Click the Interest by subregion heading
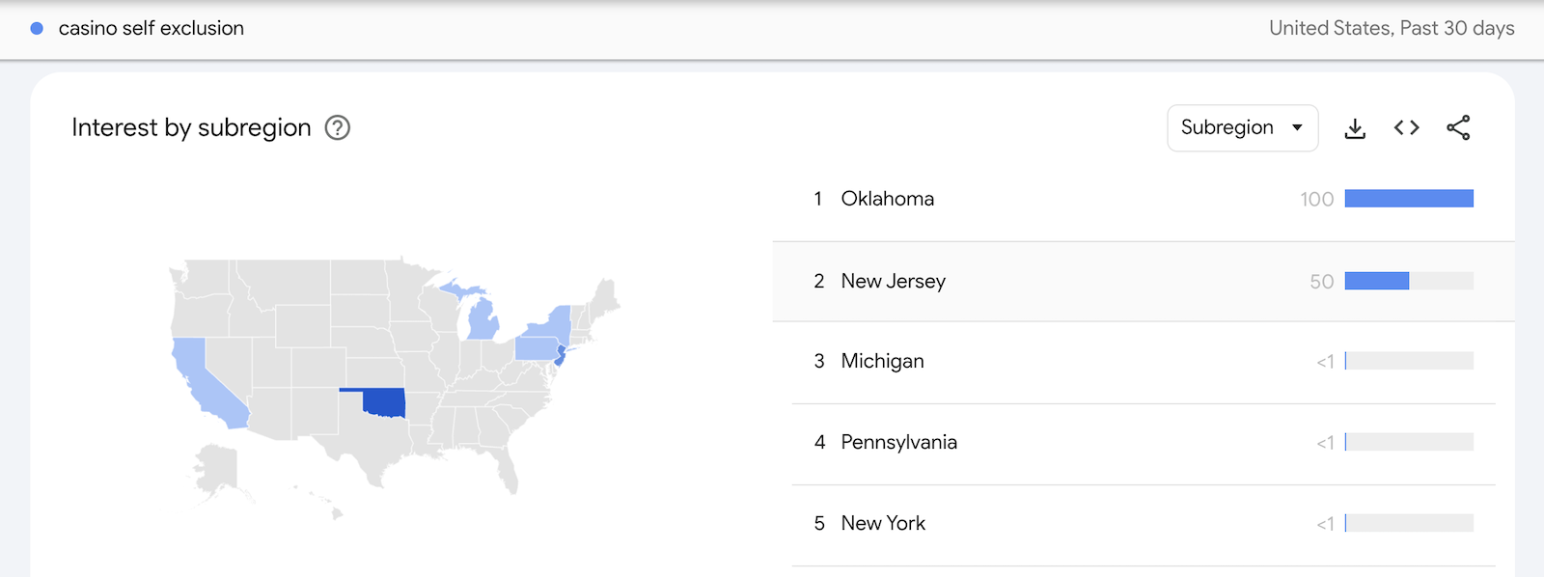 point(191,127)
